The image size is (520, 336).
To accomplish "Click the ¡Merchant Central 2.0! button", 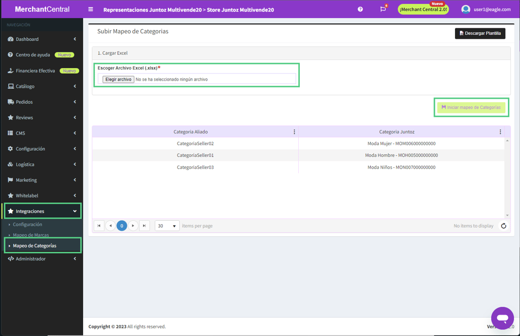I will [423, 9].
